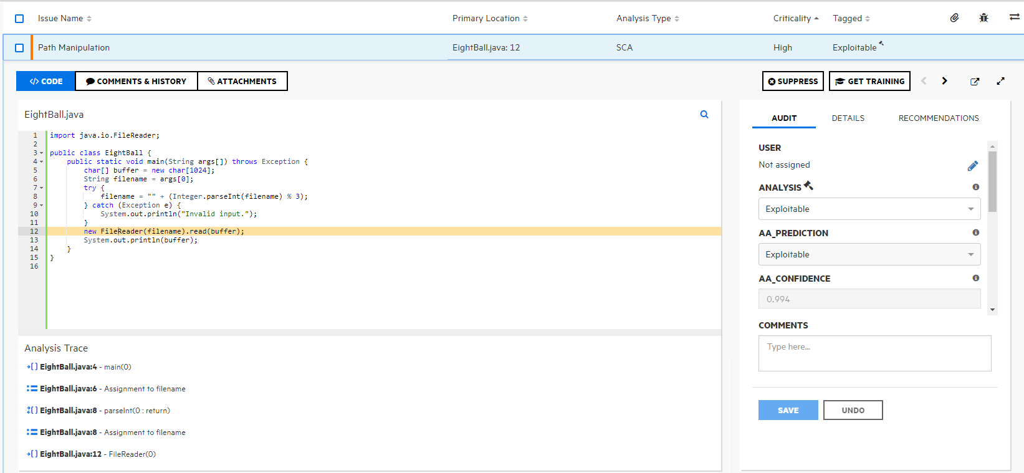Go to next issue arrow
The height and width of the screenshot is (473, 1024).
[944, 81]
